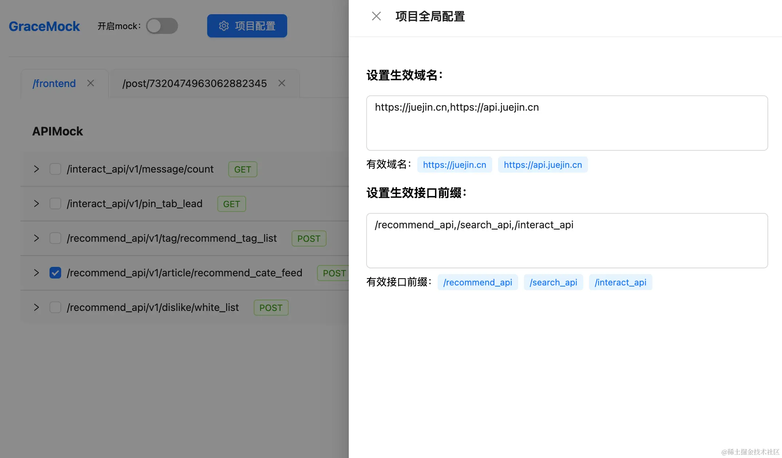Click the 设置生效接口前缀 text area
Image resolution: width=782 pixels, height=458 pixels.
[x=567, y=241]
